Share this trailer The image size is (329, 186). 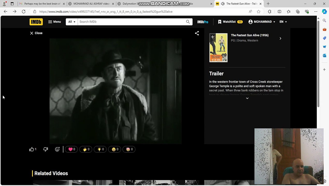click(x=197, y=33)
